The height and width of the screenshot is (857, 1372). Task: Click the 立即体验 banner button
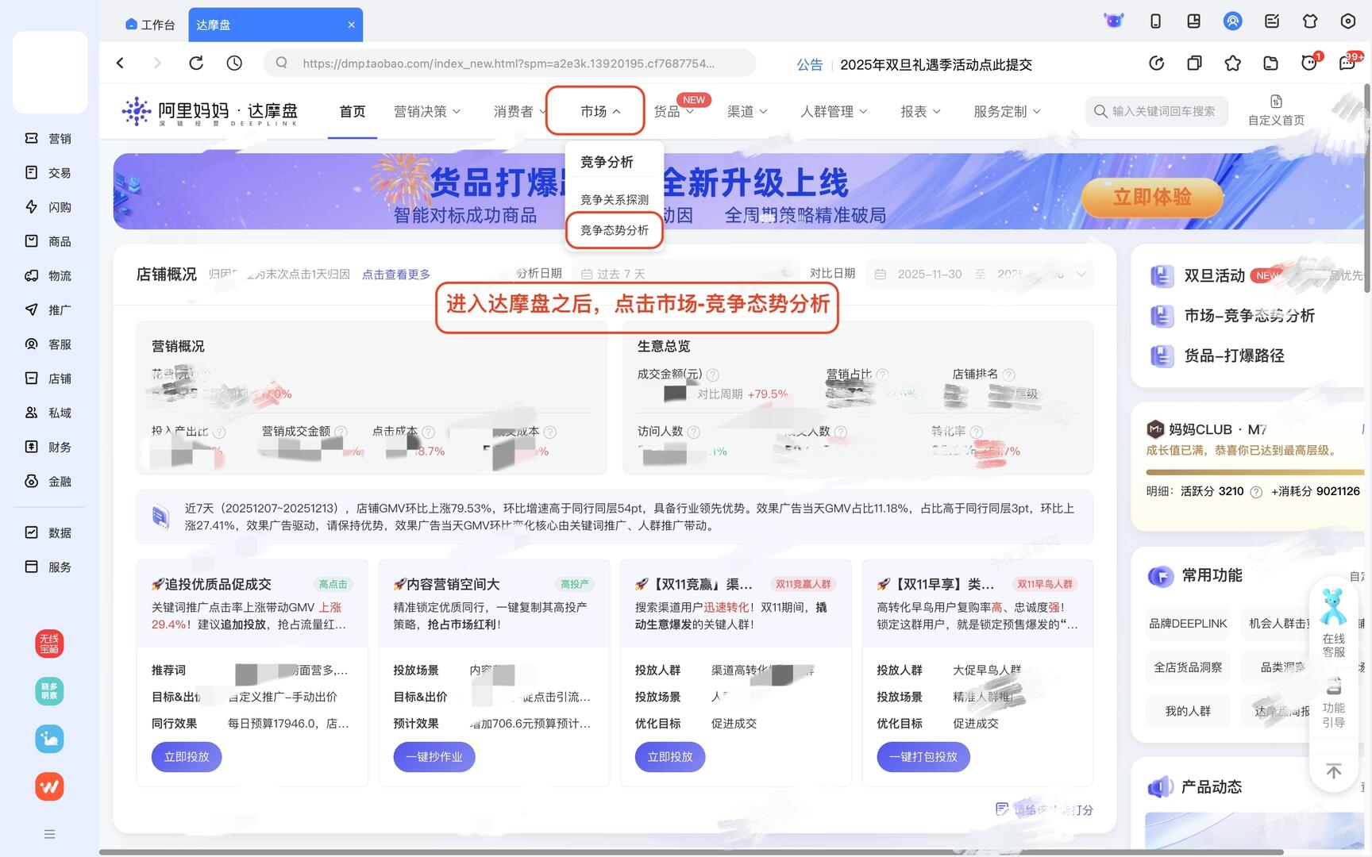click(x=1151, y=197)
